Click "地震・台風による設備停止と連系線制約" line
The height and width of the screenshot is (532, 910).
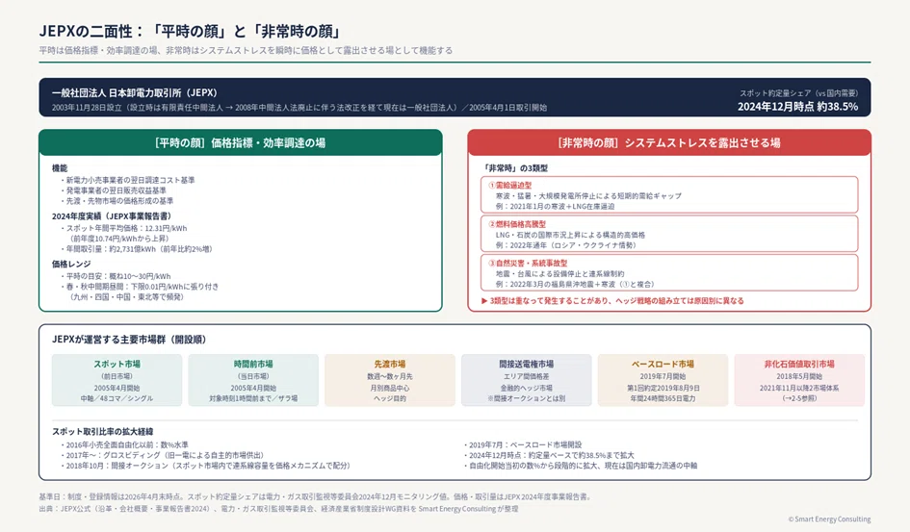[560, 274]
